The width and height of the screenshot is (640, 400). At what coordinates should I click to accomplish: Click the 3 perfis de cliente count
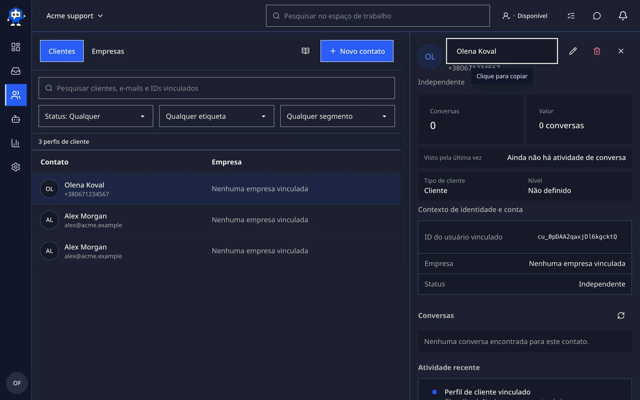pyautogui.click(x=64, y=142)
